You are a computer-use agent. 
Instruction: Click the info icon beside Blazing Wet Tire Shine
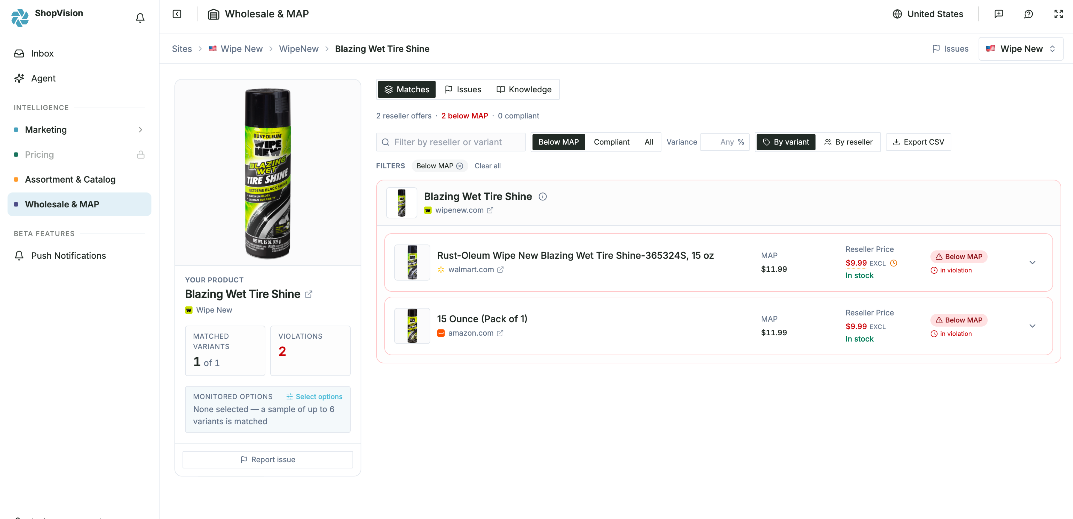pos(542,197)
